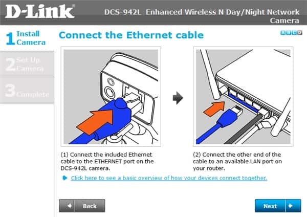Select the Set Up Camera step
Viewport: 307px width, 217px height.
click(x=27, y=64)
